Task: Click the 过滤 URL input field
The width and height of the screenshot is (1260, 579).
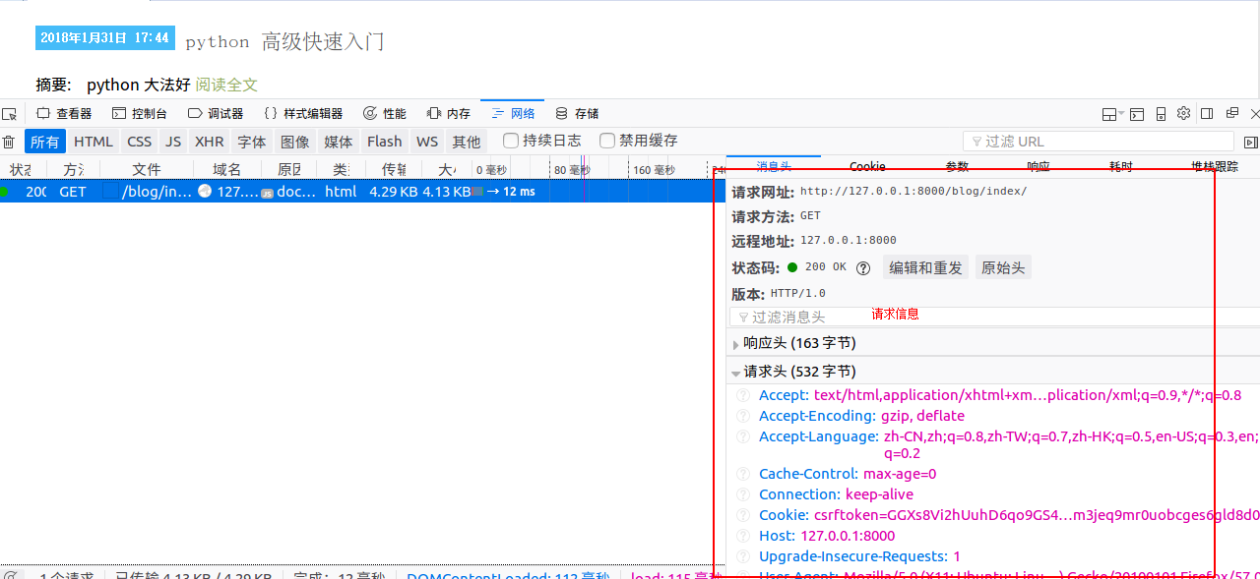Action: tap(1098, 142)
